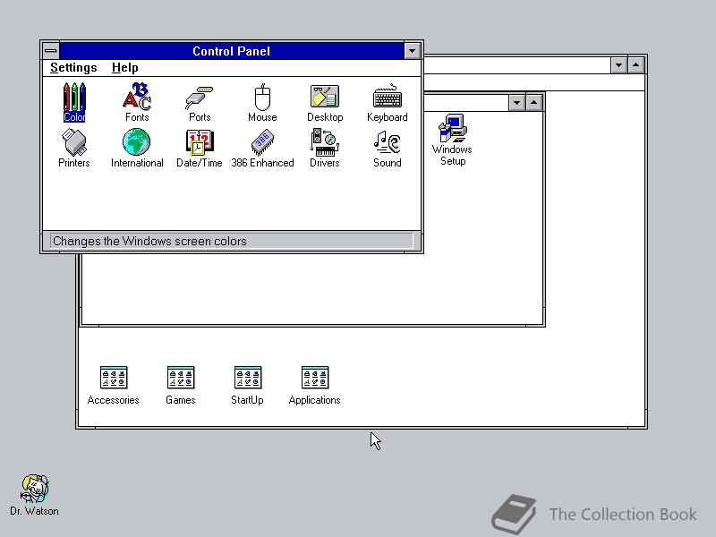Open the Settings menu
The width and height of the screenshot is (716, 537).
(73, 68)
